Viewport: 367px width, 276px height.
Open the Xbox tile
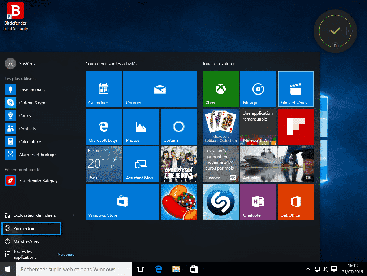(220, 89)
